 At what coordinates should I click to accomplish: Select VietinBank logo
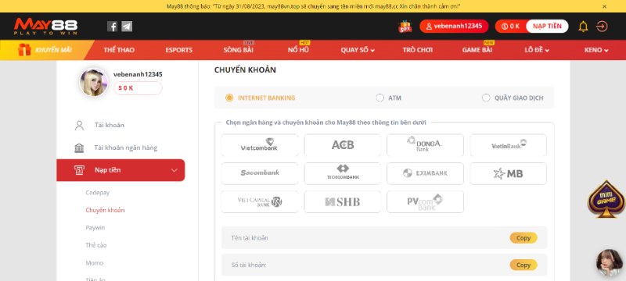508,145
